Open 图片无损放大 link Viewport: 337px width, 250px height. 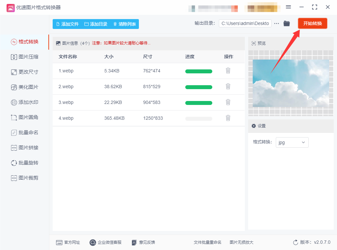(241, 242)
